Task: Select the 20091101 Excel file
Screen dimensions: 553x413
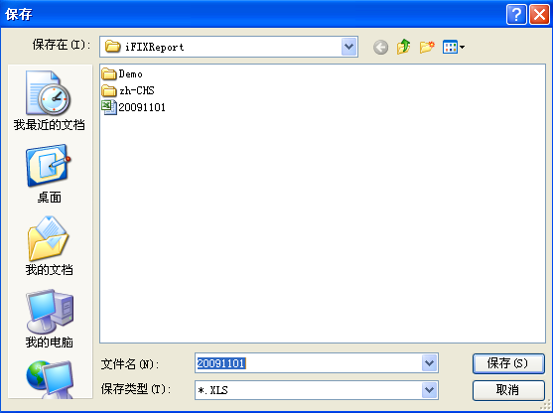Action: click(x=133, y=107)
